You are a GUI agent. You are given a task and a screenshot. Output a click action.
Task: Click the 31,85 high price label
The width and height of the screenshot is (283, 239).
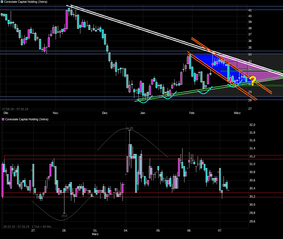click(129, 128)
